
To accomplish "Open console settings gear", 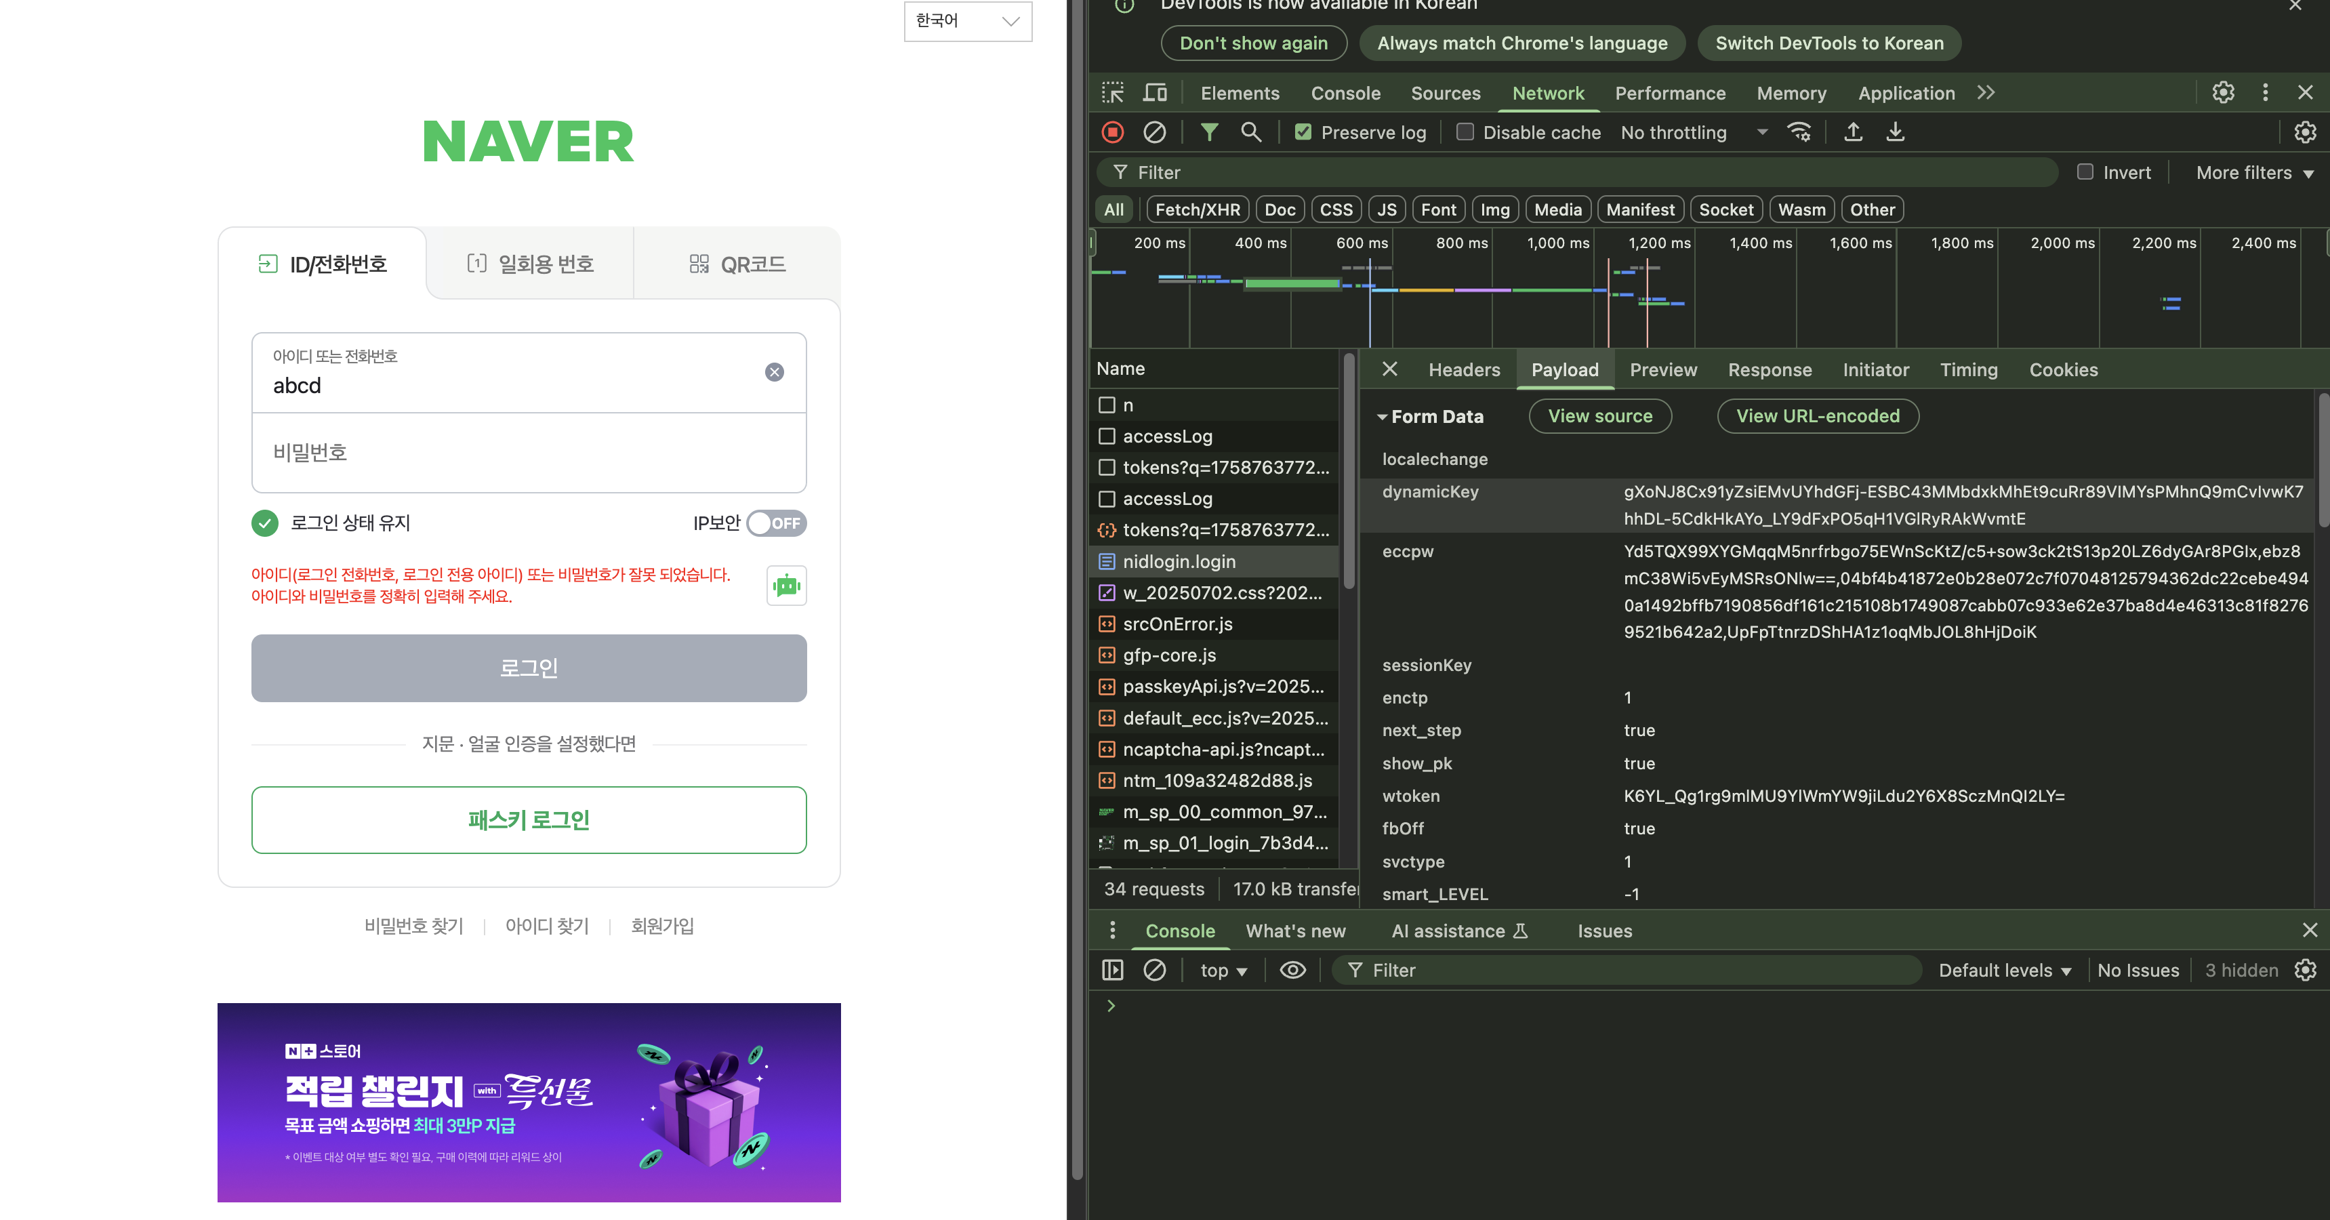I will [x=2306, y=971].
